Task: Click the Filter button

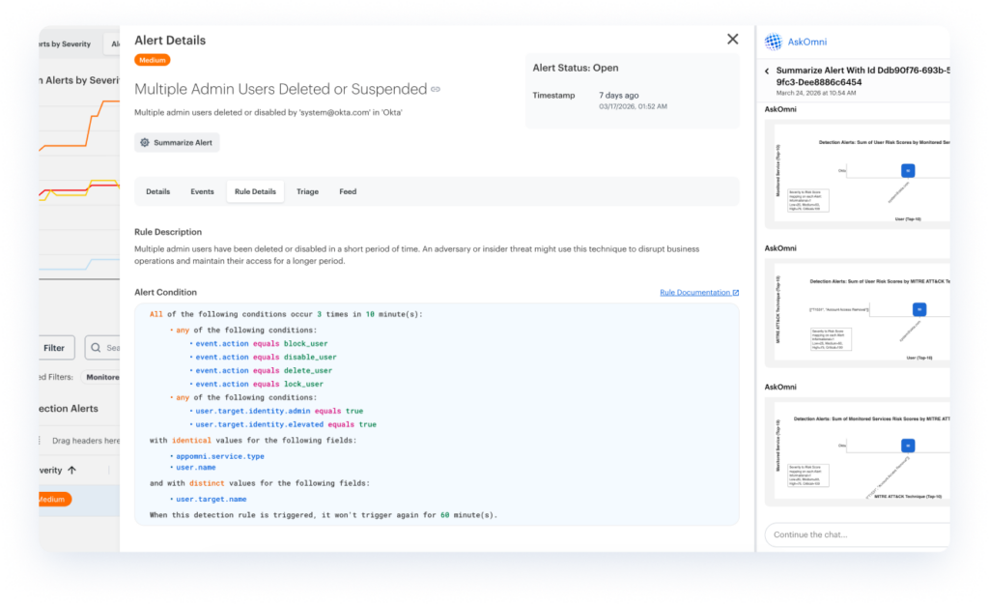Action: pos(54,348)
